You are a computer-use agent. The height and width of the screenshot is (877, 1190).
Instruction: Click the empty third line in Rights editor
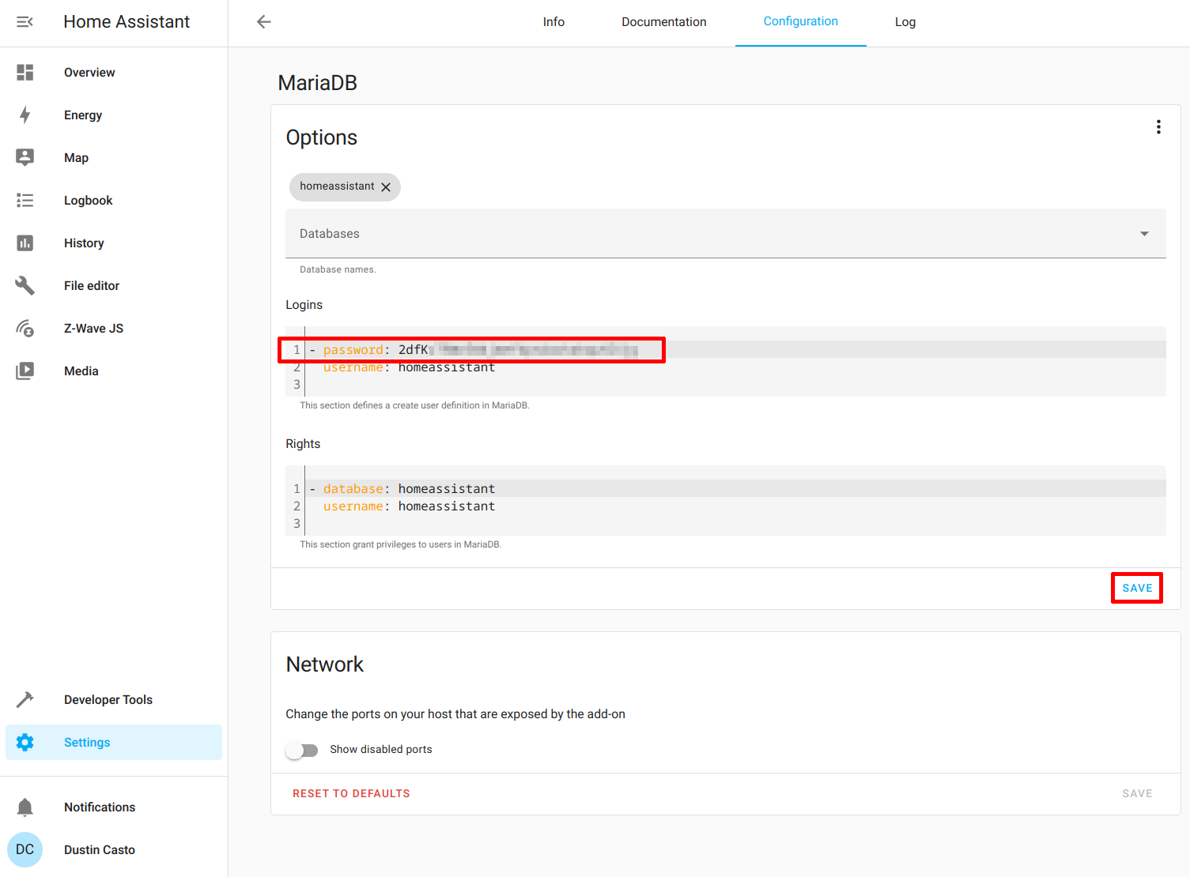click(x=735, y=523)
